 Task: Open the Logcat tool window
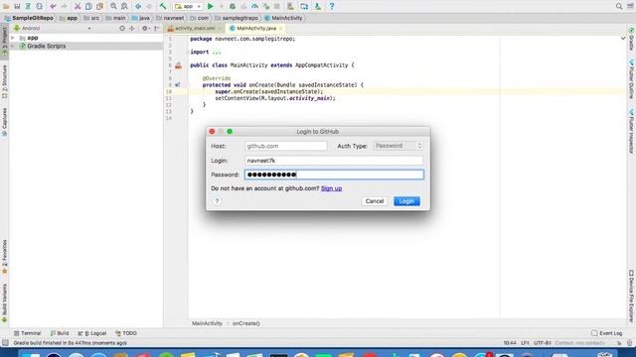pyautogui.click(x=92, y=333)
